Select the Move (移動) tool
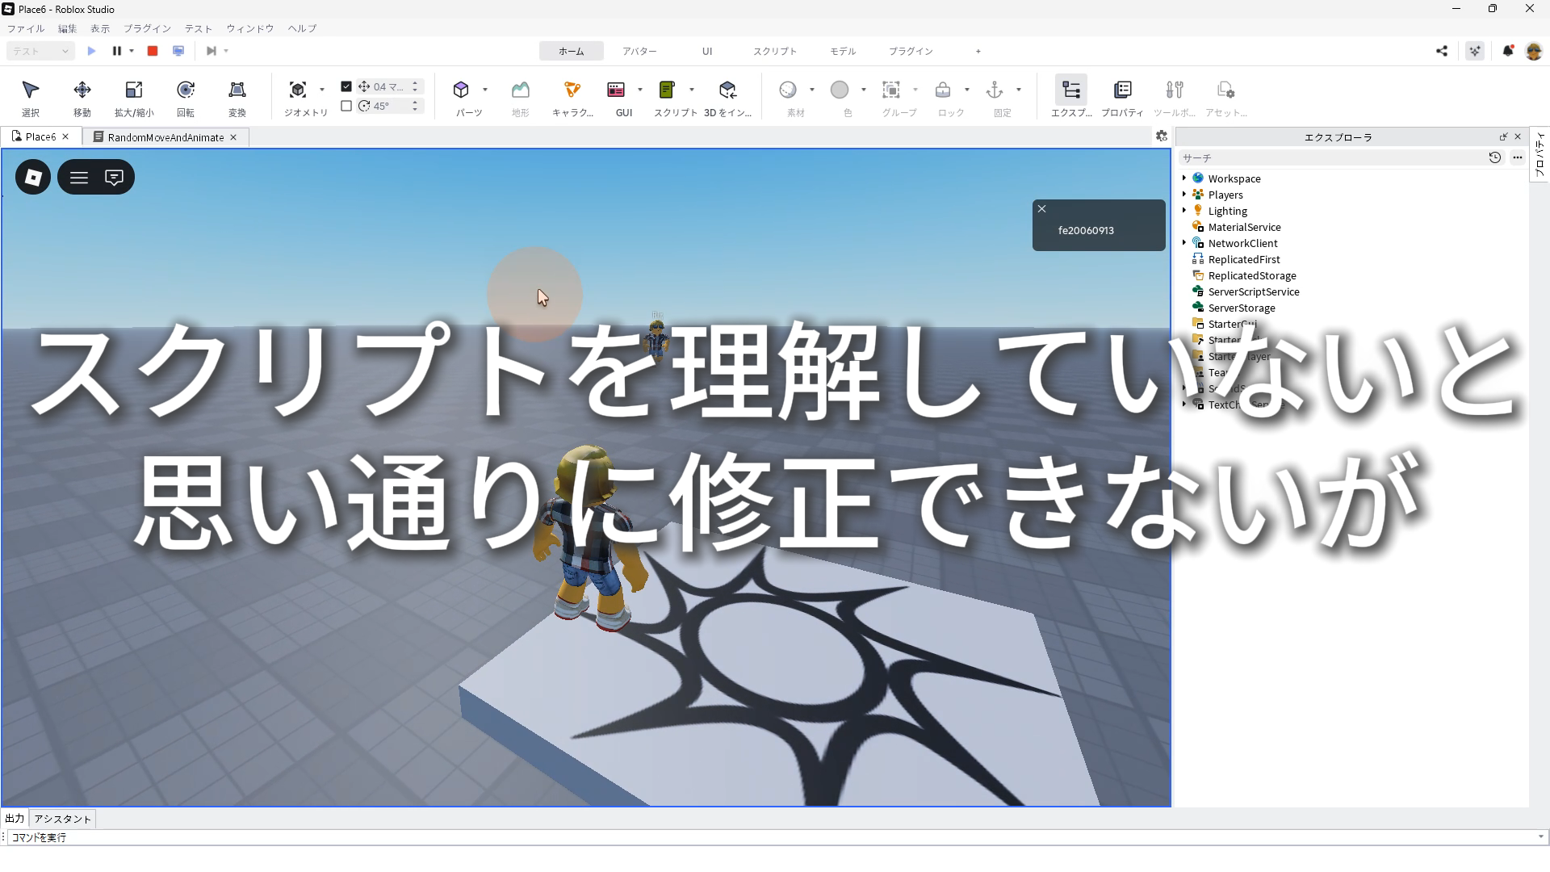The width and height of the screenshot is (1550, 872). point(82,90)
